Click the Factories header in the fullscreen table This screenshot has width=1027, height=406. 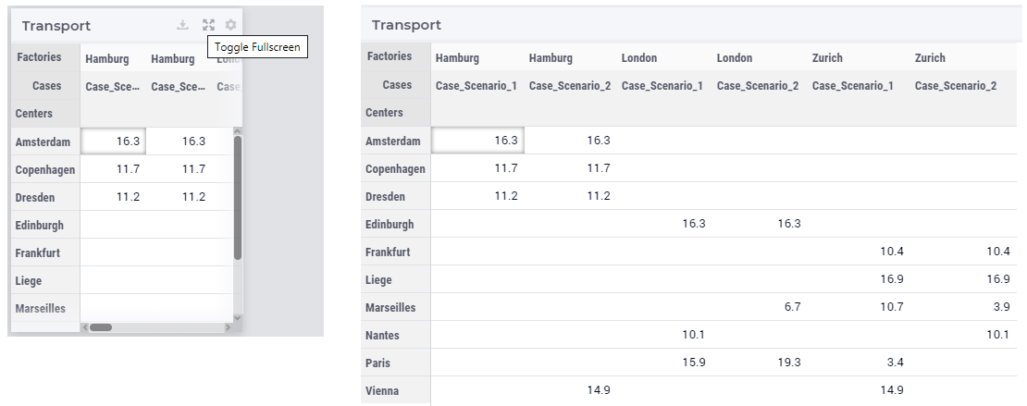(x=389, y=56)
